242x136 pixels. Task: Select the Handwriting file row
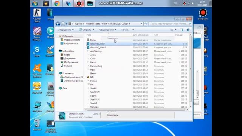click(137, 66)
